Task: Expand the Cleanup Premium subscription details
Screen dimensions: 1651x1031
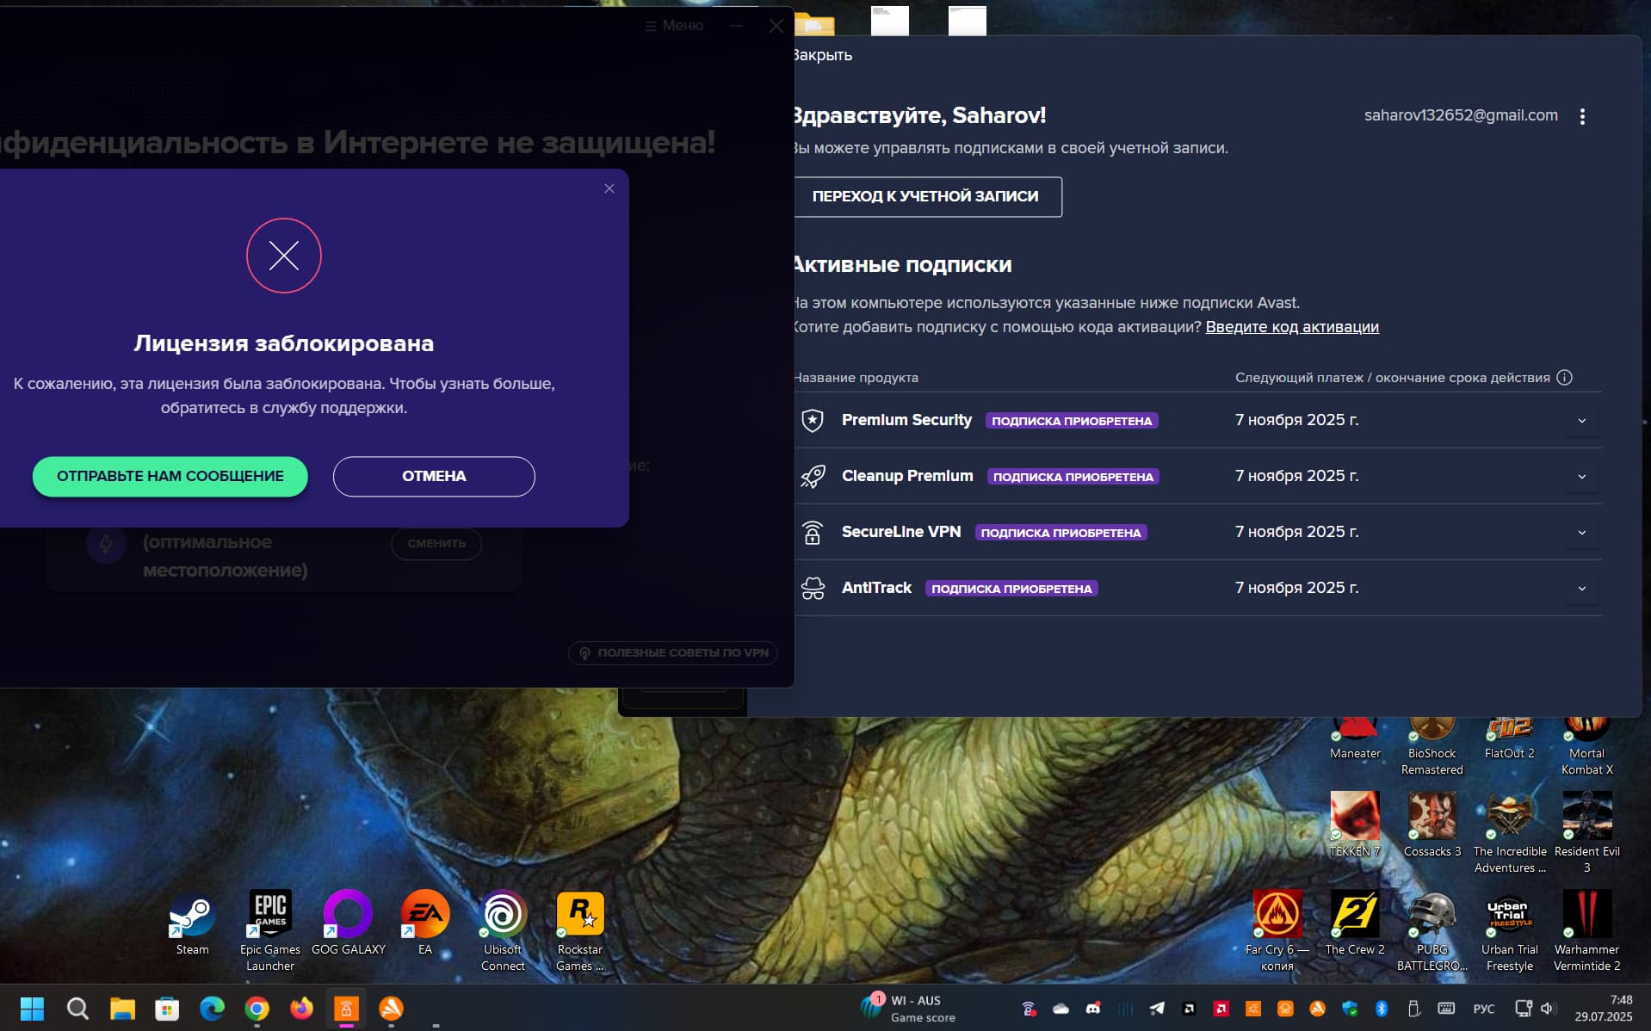Action: (1580, 477)
